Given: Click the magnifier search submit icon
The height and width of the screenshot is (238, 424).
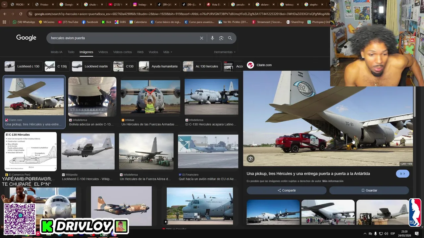Looking at the screenshot, I should [230, 38].
